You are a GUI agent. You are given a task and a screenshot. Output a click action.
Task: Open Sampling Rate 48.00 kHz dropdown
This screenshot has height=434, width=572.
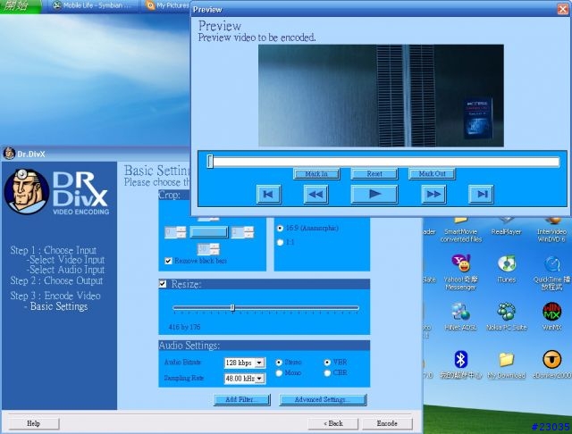[x=259, y=379]
